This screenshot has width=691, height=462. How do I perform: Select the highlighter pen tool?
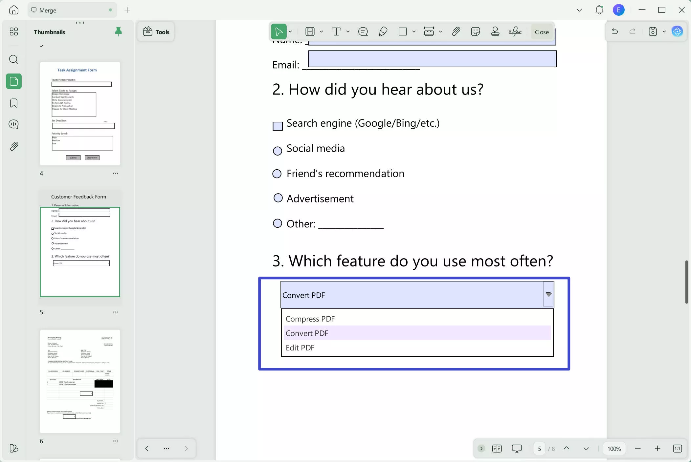383,31
